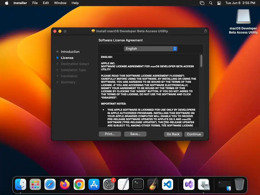Image resolution: width=260 pixels, height=195 pixels.
Task: Click the IMPORTANT NOTES: heading in license
Action: pyautogui.click(x=113, y=104)
